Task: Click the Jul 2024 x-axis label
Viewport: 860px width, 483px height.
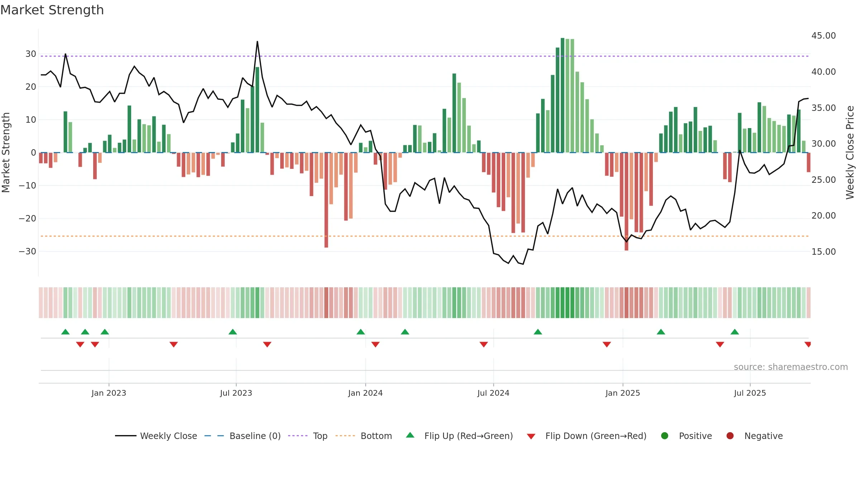Action: [x=493, y=393]
